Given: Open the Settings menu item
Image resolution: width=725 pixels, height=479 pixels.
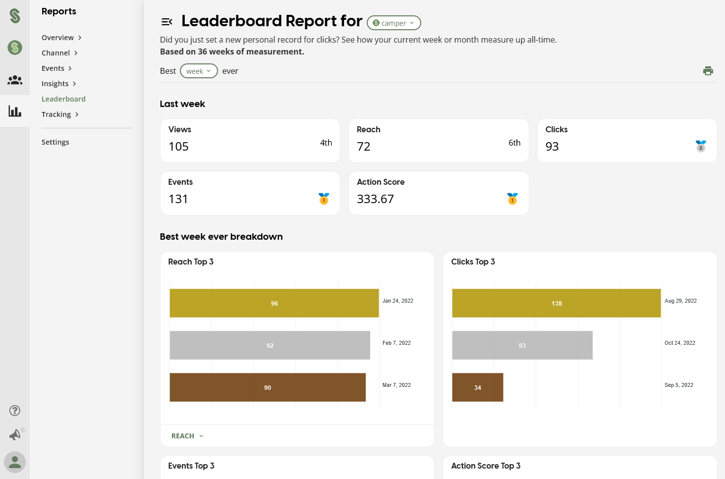Looking at the screenshot, I should coord(55,142).
